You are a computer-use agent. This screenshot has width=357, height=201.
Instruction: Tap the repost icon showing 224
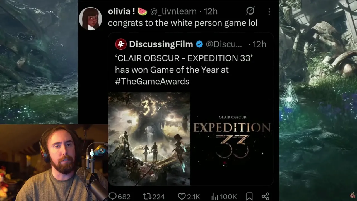pos(147,197)
